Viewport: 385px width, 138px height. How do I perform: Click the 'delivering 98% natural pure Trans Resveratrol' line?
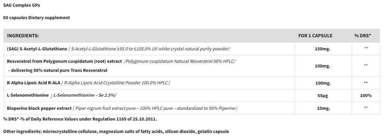click(x=57, y=71)
